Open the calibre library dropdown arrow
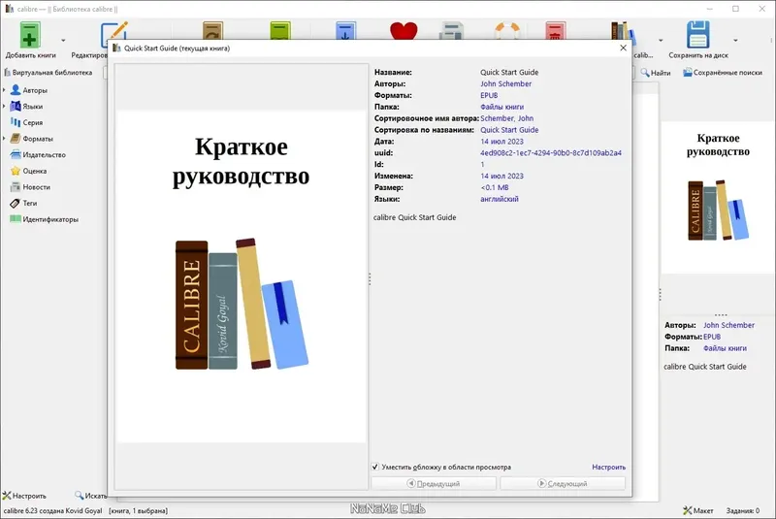Viewport: 776px width, 519px height. pos(661,40)
